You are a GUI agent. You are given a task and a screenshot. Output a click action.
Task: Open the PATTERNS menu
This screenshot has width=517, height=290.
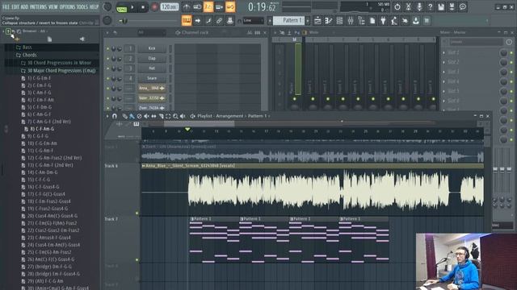(x=39, y=6)
